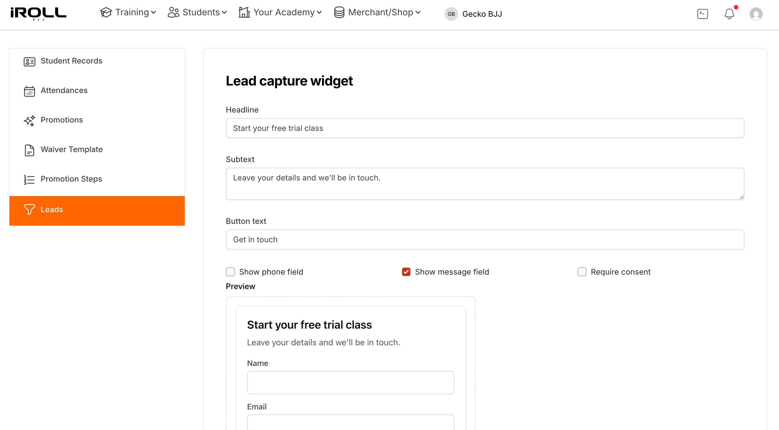Viewport: 779px width, 430px height.
Task: Open the terminal console icon
Action: 702,14
